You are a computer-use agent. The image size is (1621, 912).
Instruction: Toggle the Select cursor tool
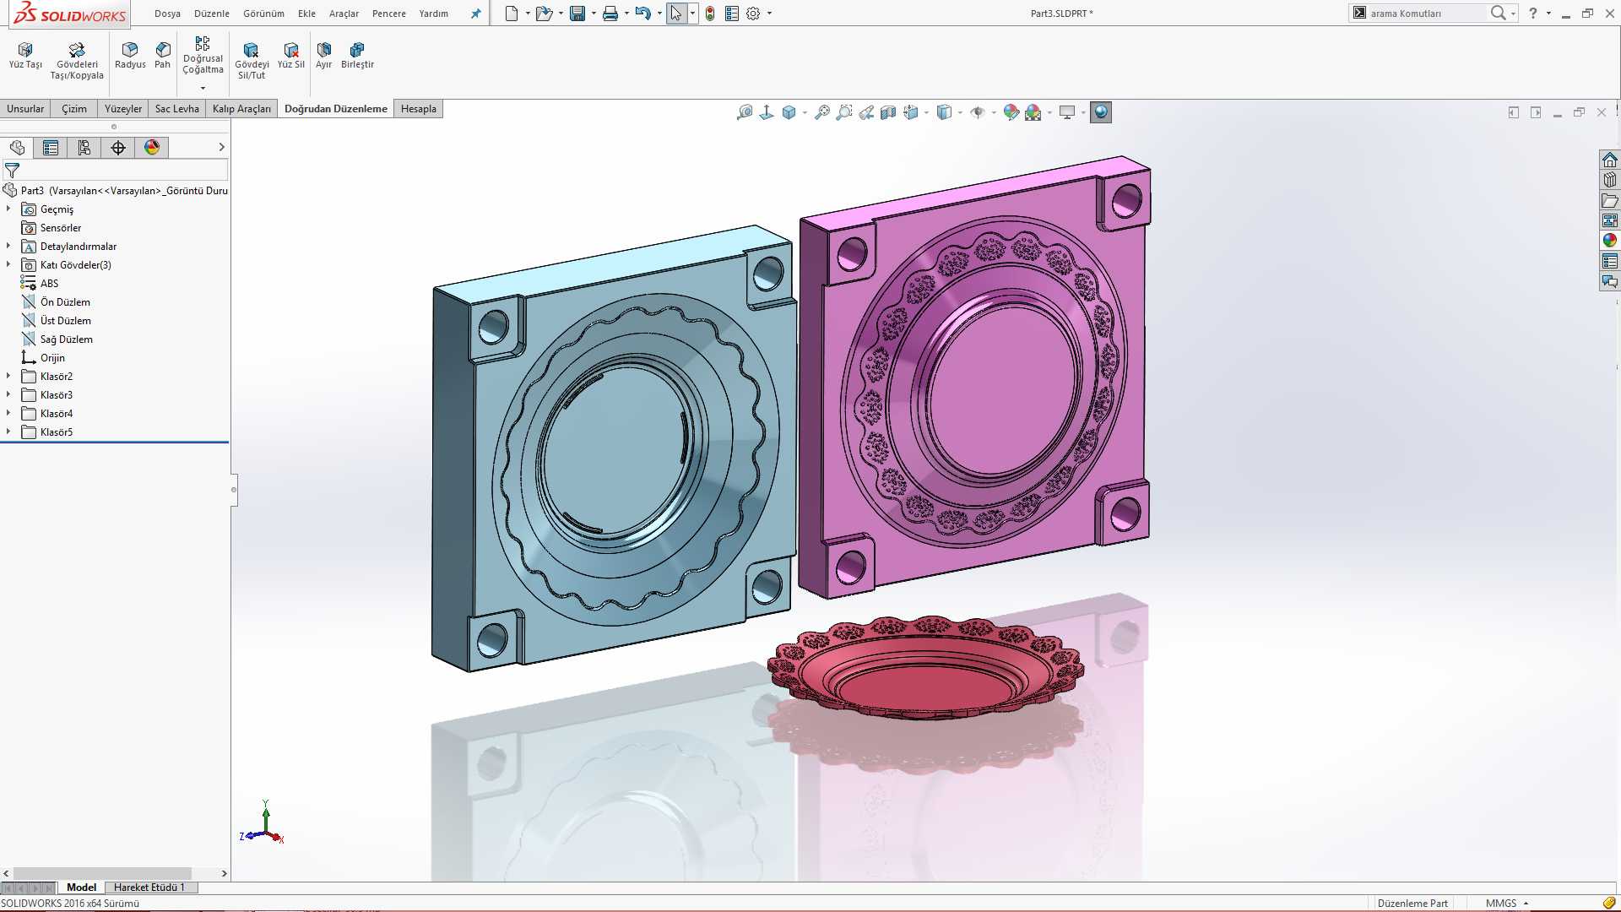[x=676, y=14]
